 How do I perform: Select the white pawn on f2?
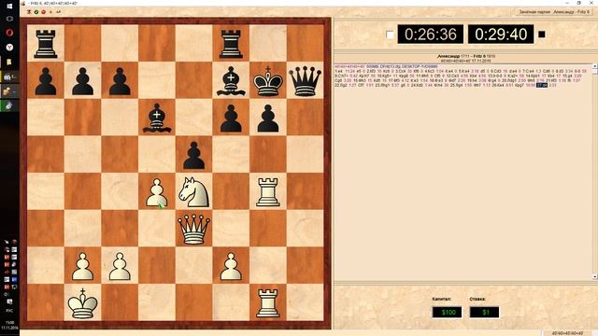(231, 266)
